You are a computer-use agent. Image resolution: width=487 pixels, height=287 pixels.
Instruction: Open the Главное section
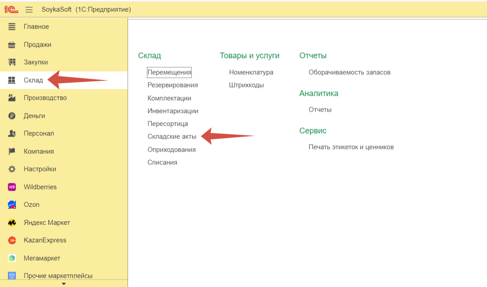pos(64,27)
